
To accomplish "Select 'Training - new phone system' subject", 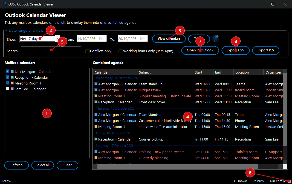I will [x=162, y=152].
